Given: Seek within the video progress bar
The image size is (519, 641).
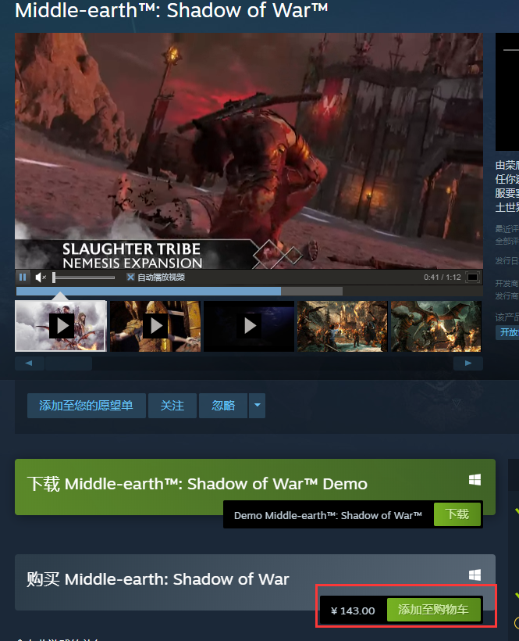Looking at the screenshot, I should point(249,291).
